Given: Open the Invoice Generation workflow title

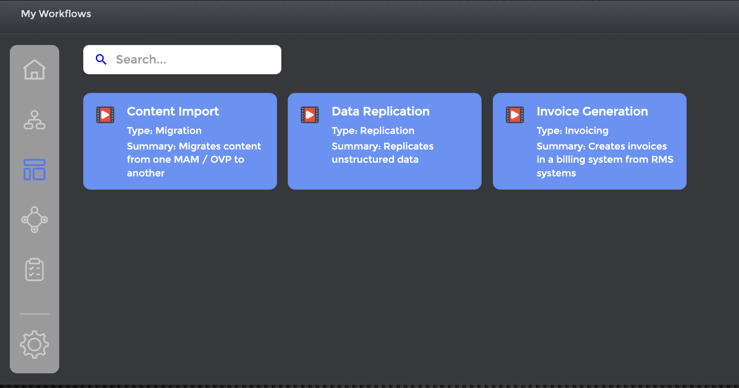Looking at the screenshot, I should click(x=592, y=111).
